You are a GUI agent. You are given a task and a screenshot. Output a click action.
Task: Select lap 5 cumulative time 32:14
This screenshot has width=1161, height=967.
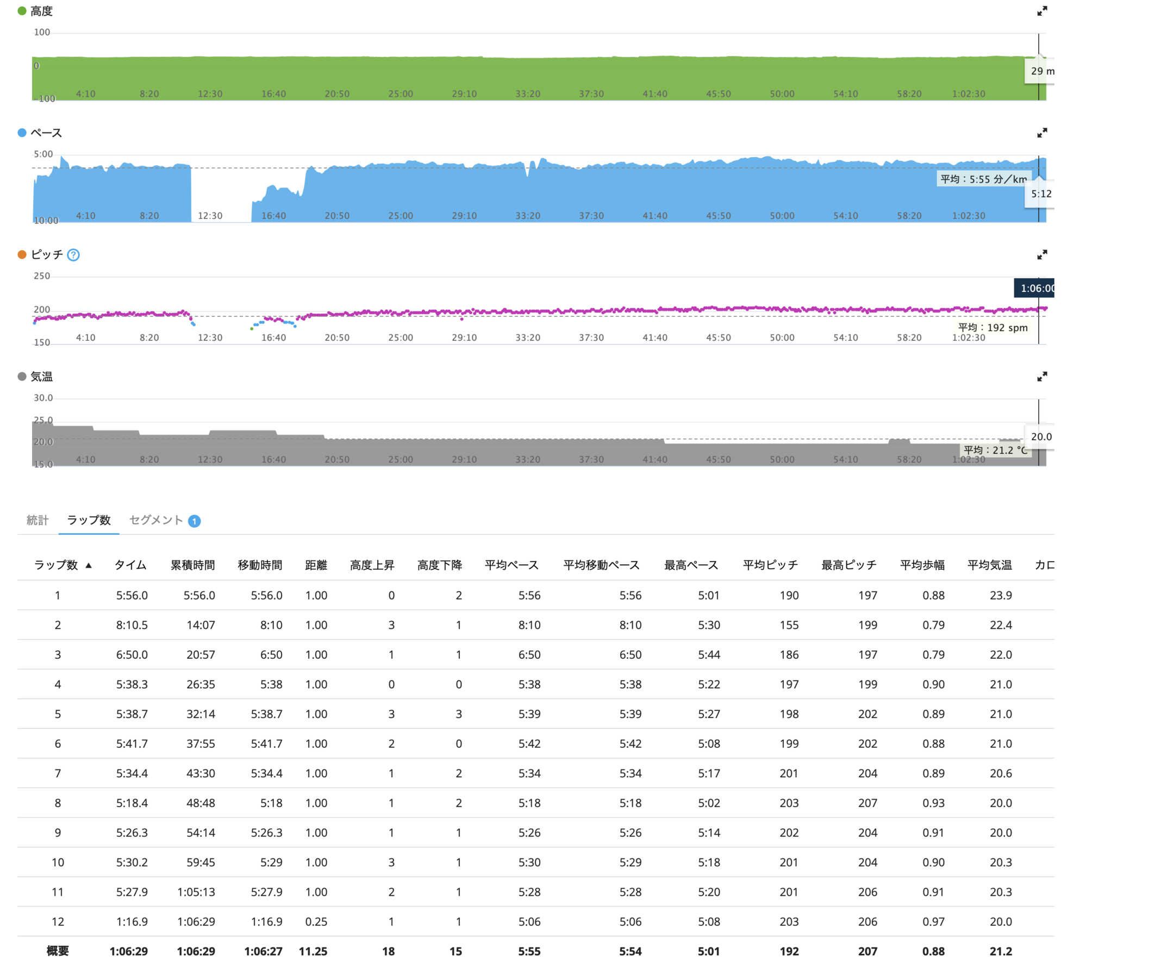(x=201, y=714)
